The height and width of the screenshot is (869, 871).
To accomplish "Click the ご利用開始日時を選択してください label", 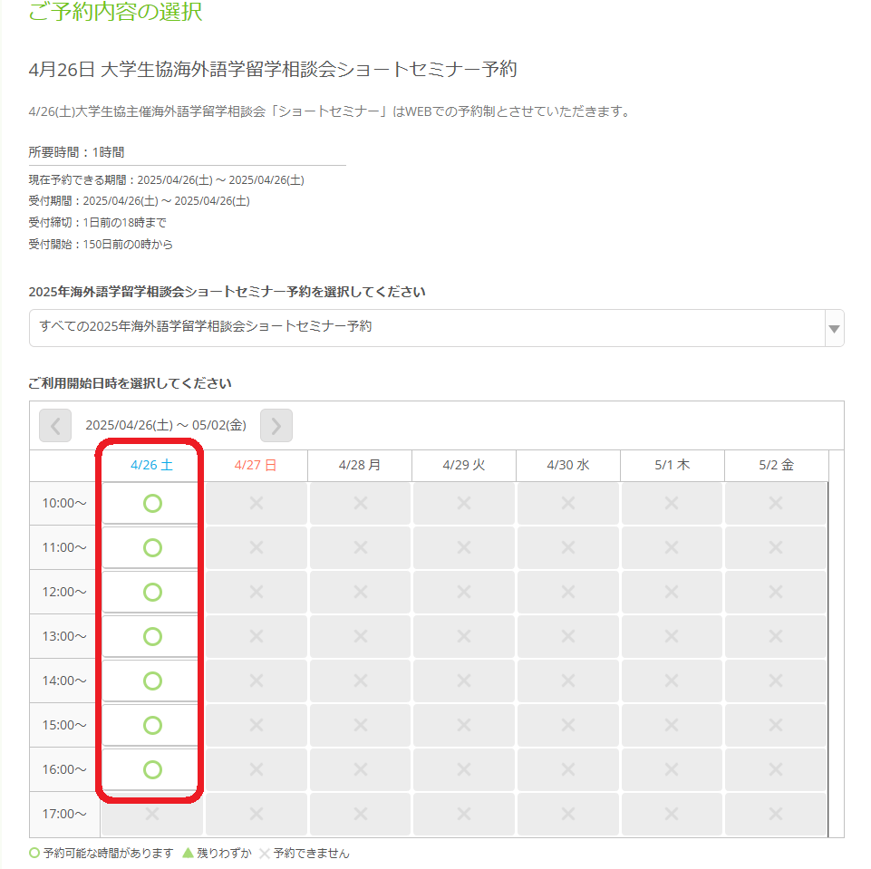I will tap(130, 383).
